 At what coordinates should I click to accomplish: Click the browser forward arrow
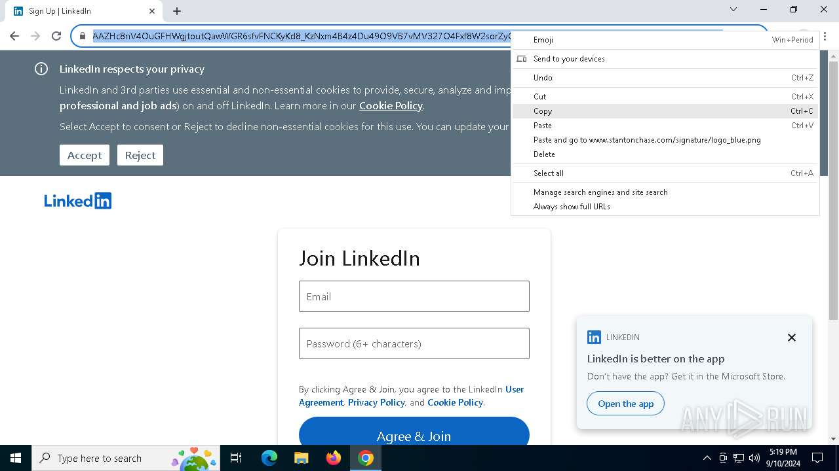pos(35,36)
